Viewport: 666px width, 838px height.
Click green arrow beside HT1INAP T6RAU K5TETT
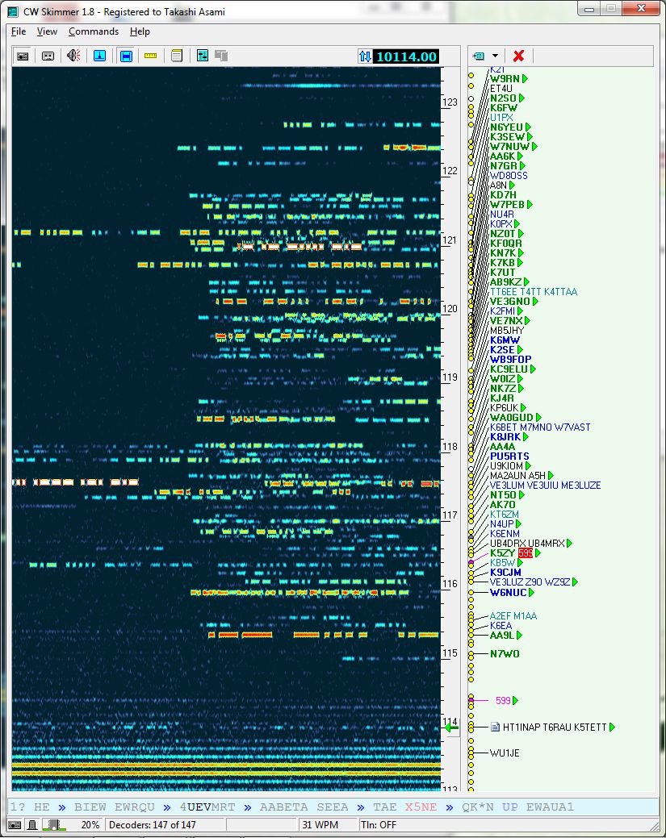pyautogui.click(x=612, y=728)
